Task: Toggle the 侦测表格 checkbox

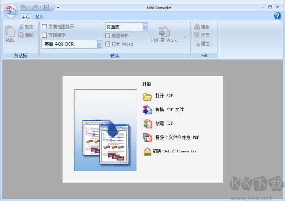Action: (x=108, y=35)
